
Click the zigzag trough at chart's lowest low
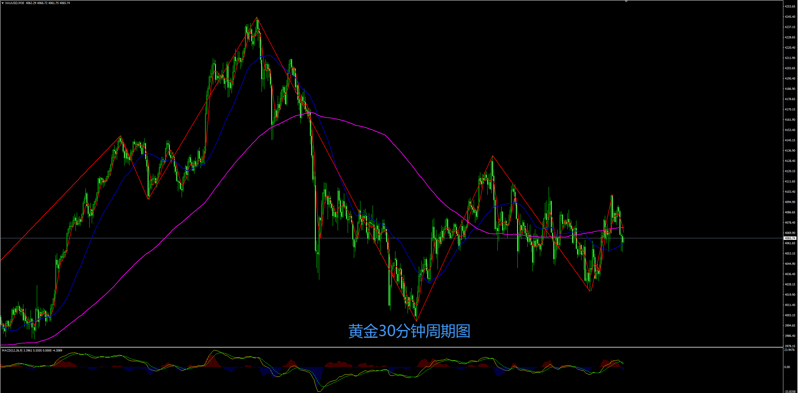[416, 321]
